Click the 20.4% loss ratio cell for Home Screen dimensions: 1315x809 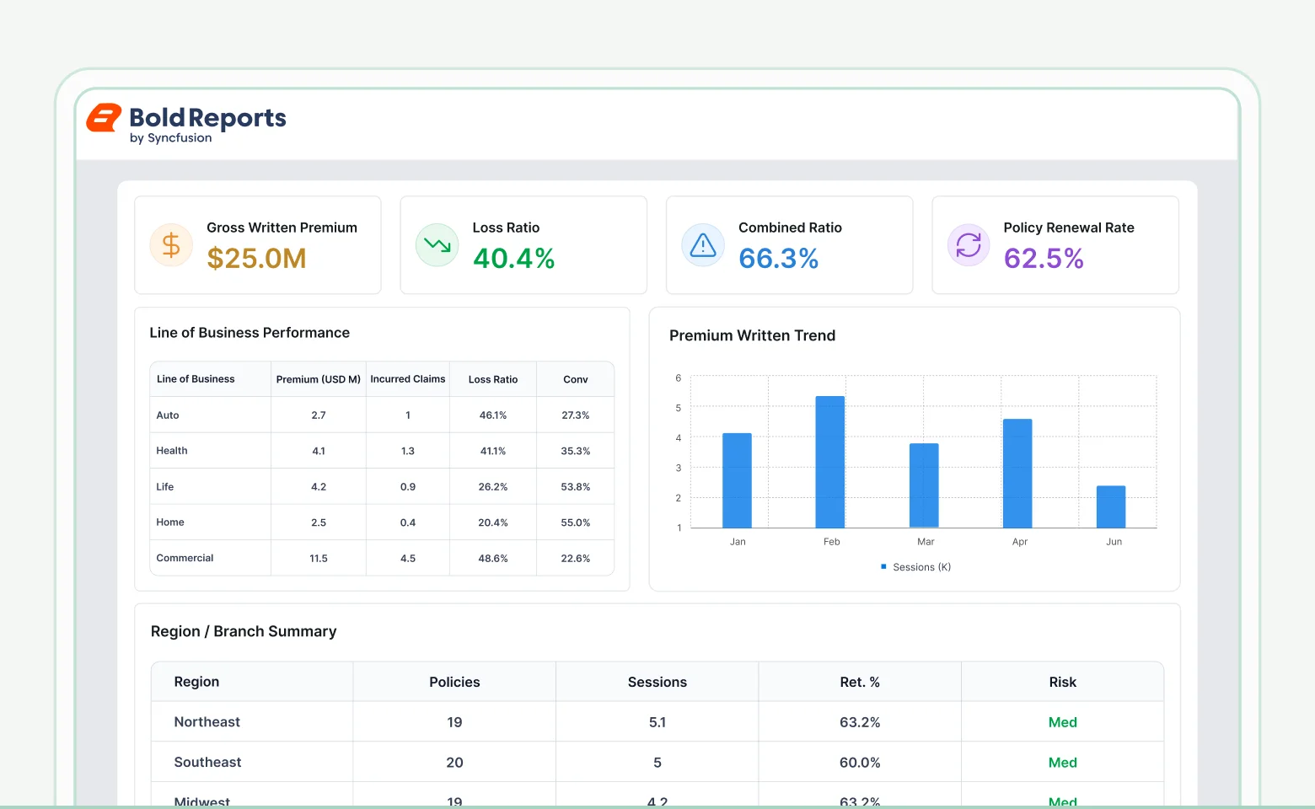(x=493, y=522)
